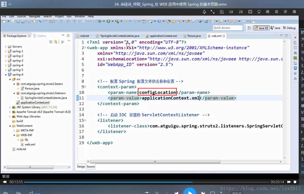
Task: Open the 播 playback settings
Action: tap(294, 12)
